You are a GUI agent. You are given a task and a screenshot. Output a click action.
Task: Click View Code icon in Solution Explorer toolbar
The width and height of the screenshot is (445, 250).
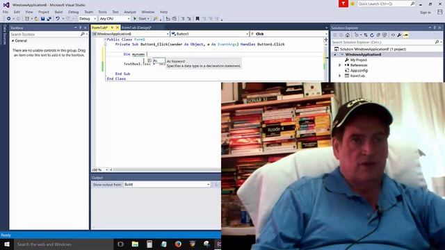point(393,35)
